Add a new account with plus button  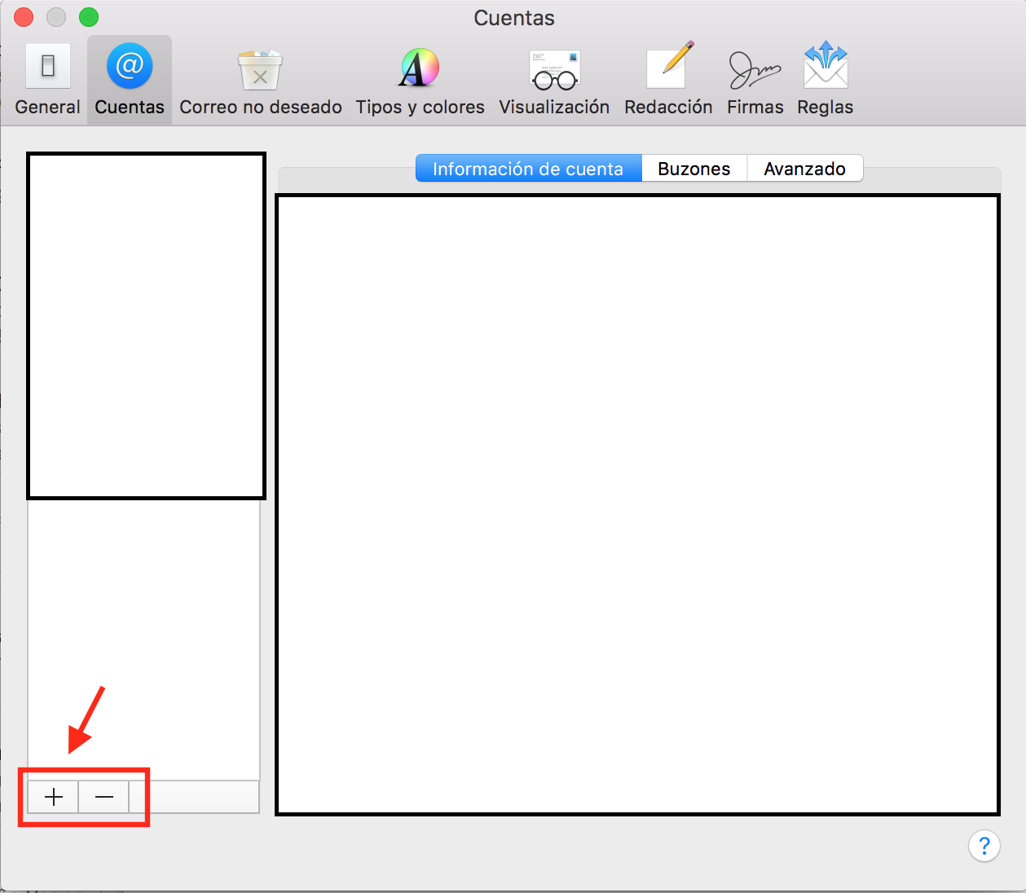pyautogui.click(x=54, y=797)
